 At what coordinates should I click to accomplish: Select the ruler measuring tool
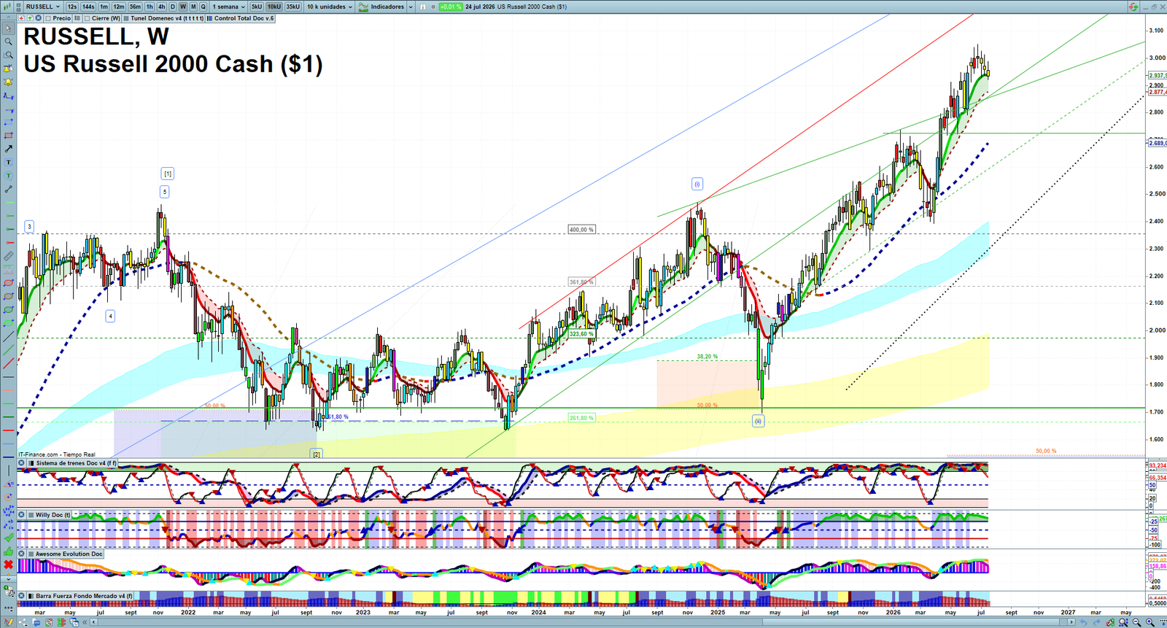click(x=8, y=255)
